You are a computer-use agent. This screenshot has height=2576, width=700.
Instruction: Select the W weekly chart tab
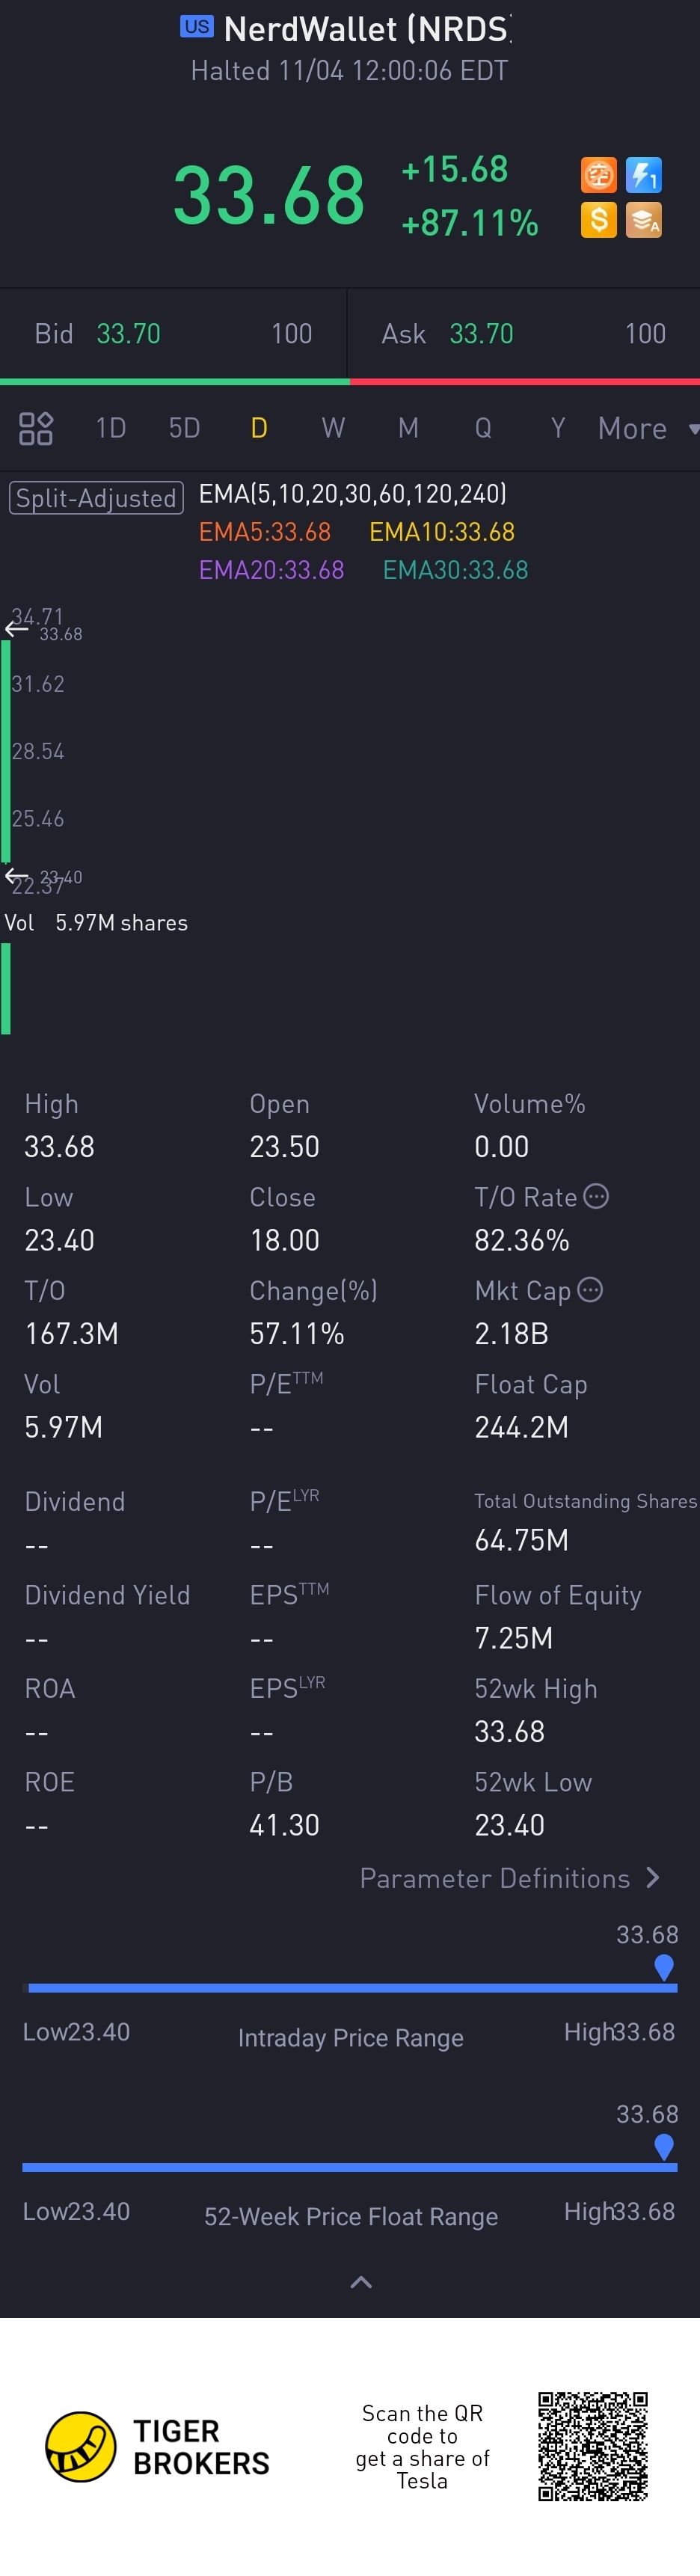(x=333, y=429)
